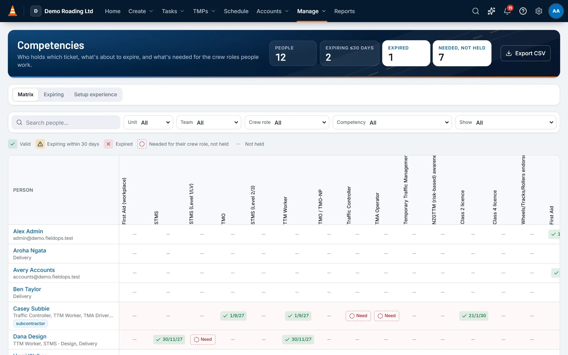Image resolution: width=568 pixels, height=355 pixels.
Task: Open Aroha Ngata's profile link
Action: [29, 250]
